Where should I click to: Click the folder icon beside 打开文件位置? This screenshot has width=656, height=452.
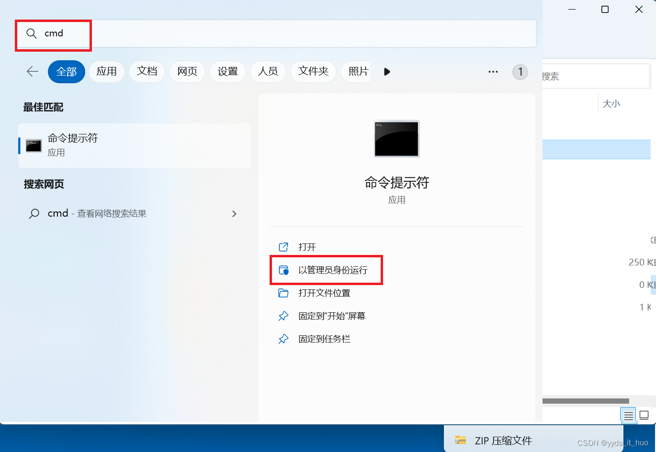[283, 293]
